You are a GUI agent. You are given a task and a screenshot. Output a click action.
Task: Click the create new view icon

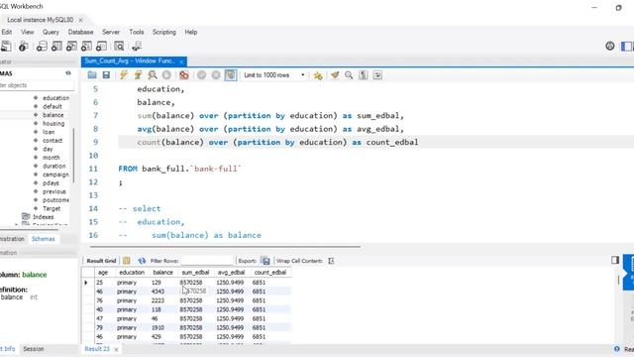point(71,47)
